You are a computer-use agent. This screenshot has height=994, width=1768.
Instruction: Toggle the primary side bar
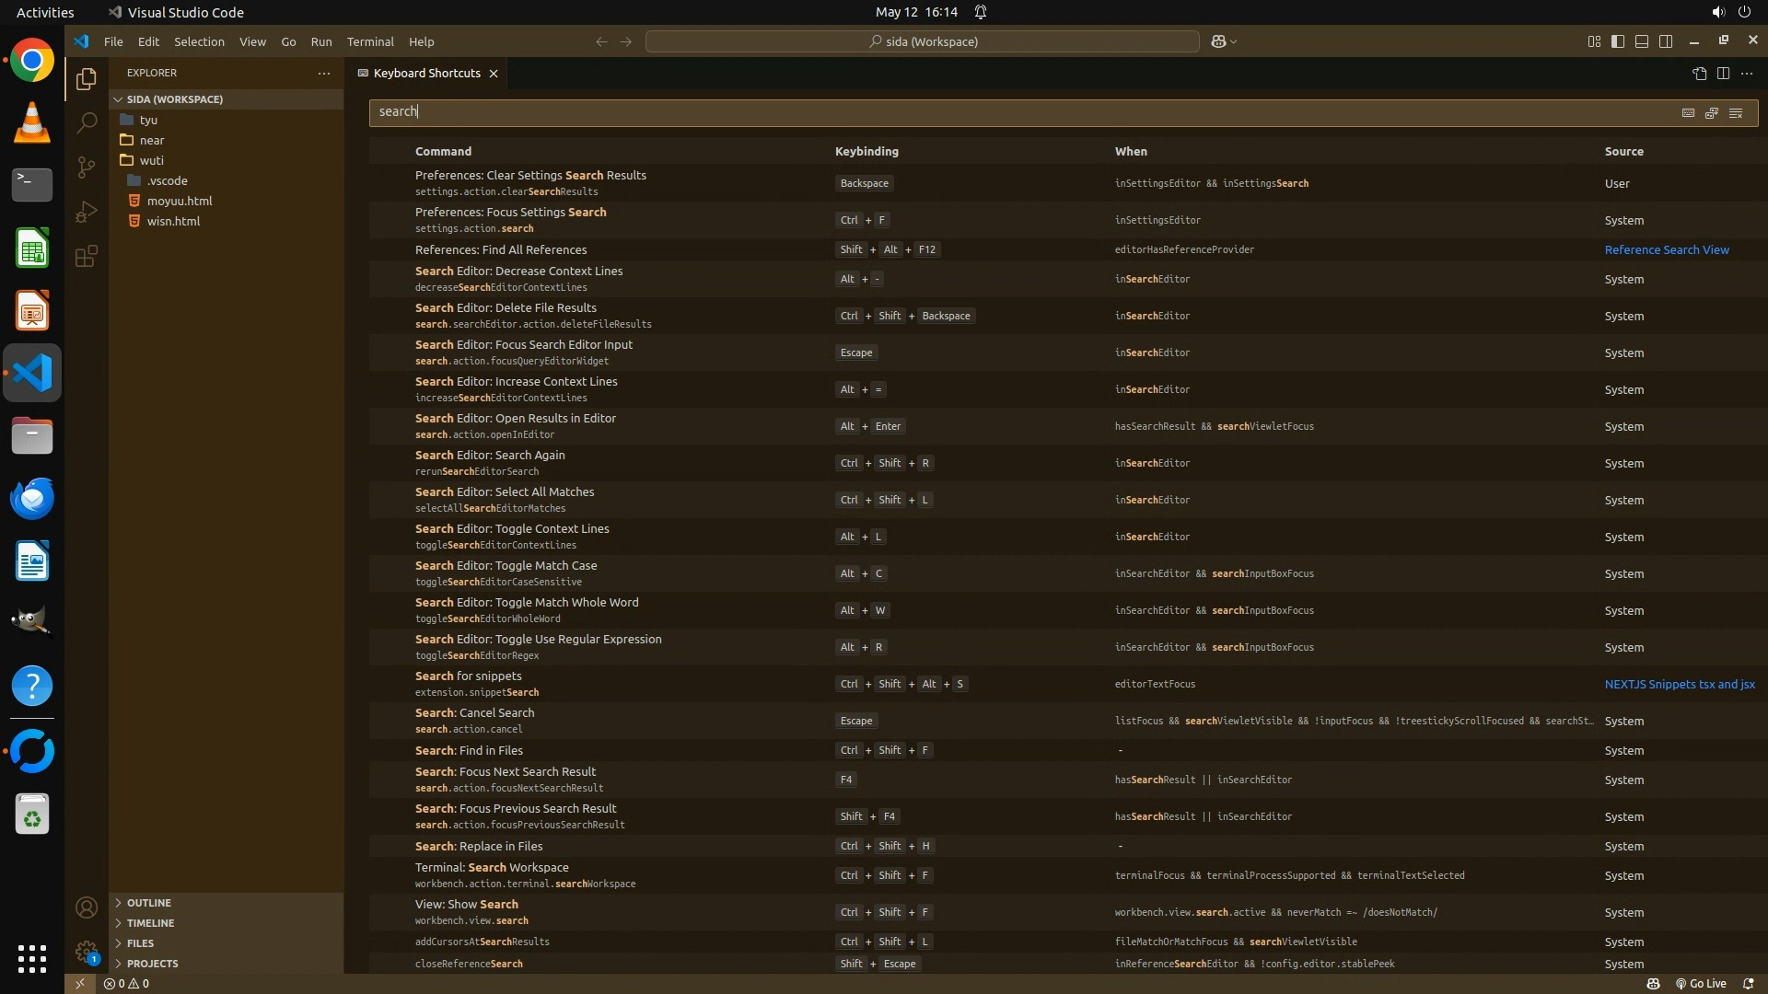pyautogui.click(x=1618, y=41)
